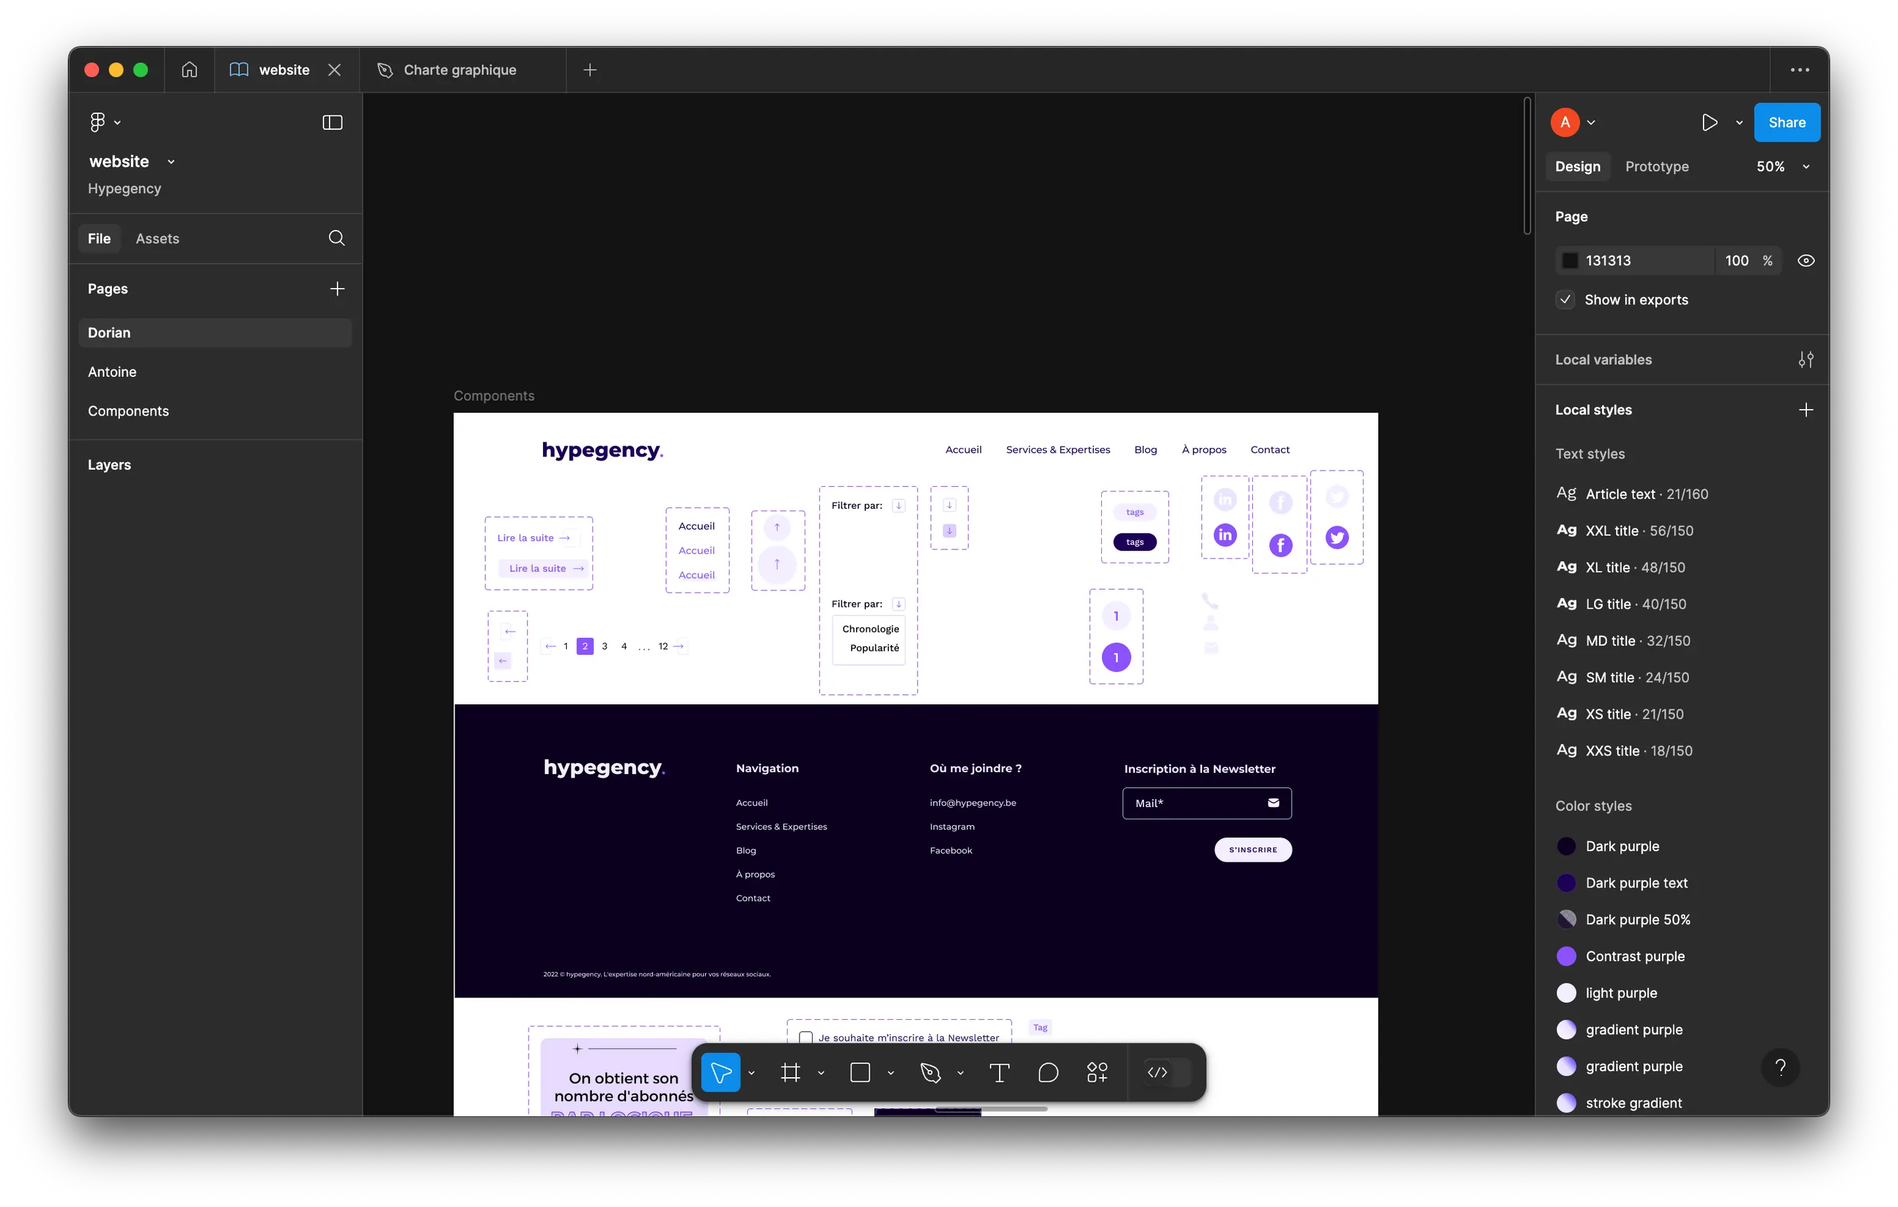Open the component Actions tool
The width and height of the screenshot is (1898, 1207).
(1097, 1073)
